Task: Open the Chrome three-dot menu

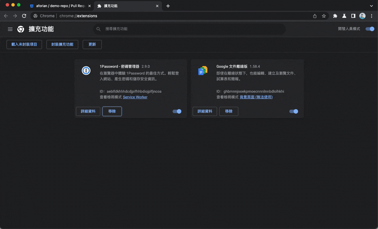Action: tap(371, 16)
